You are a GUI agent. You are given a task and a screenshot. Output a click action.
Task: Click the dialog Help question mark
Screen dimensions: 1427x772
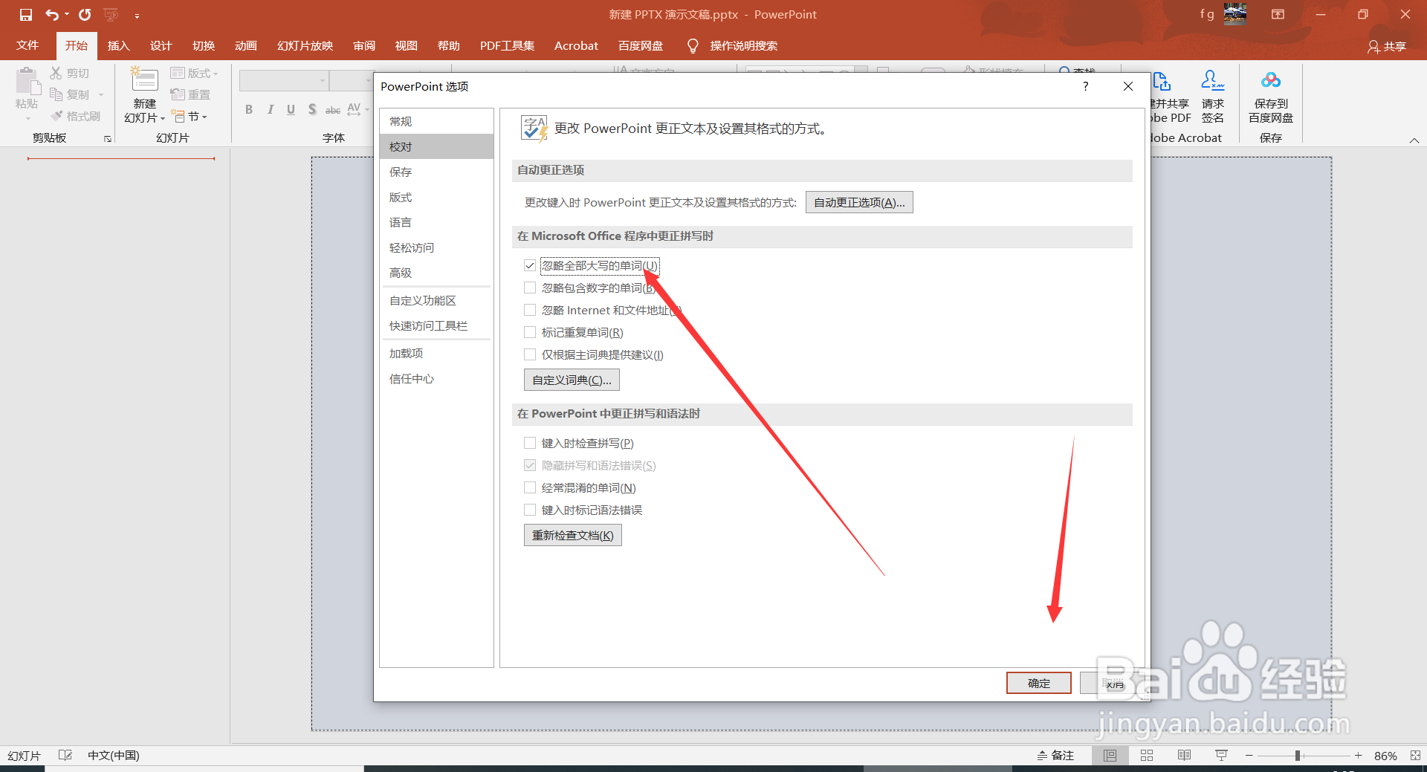1086,86
